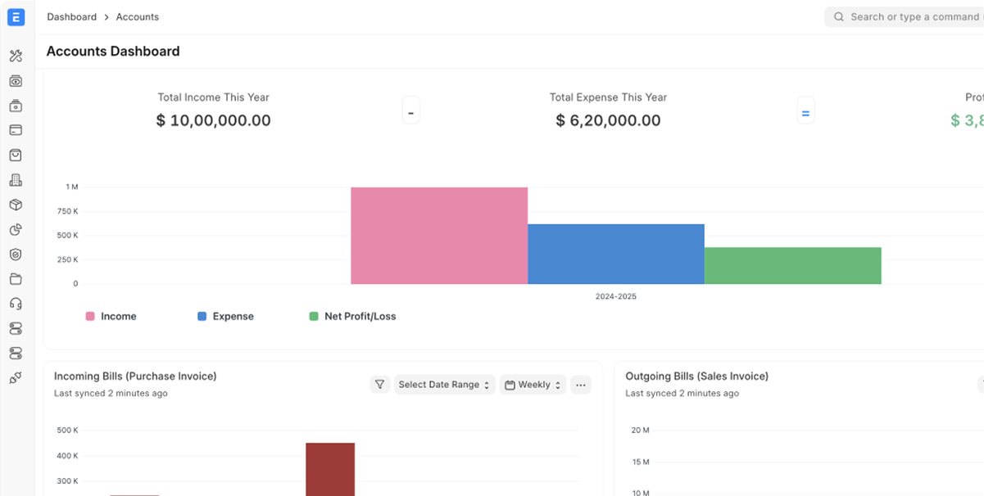
Task: Click the '20 M' label in Outgoing Bills chart
Action: point(641,431)
